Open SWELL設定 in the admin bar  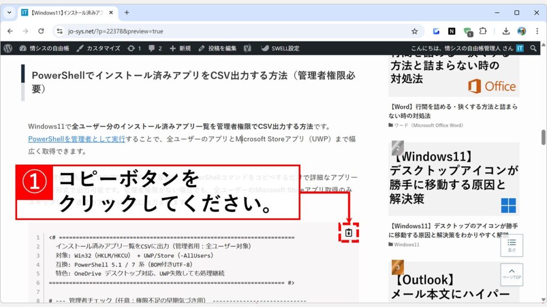pos(280,48)
